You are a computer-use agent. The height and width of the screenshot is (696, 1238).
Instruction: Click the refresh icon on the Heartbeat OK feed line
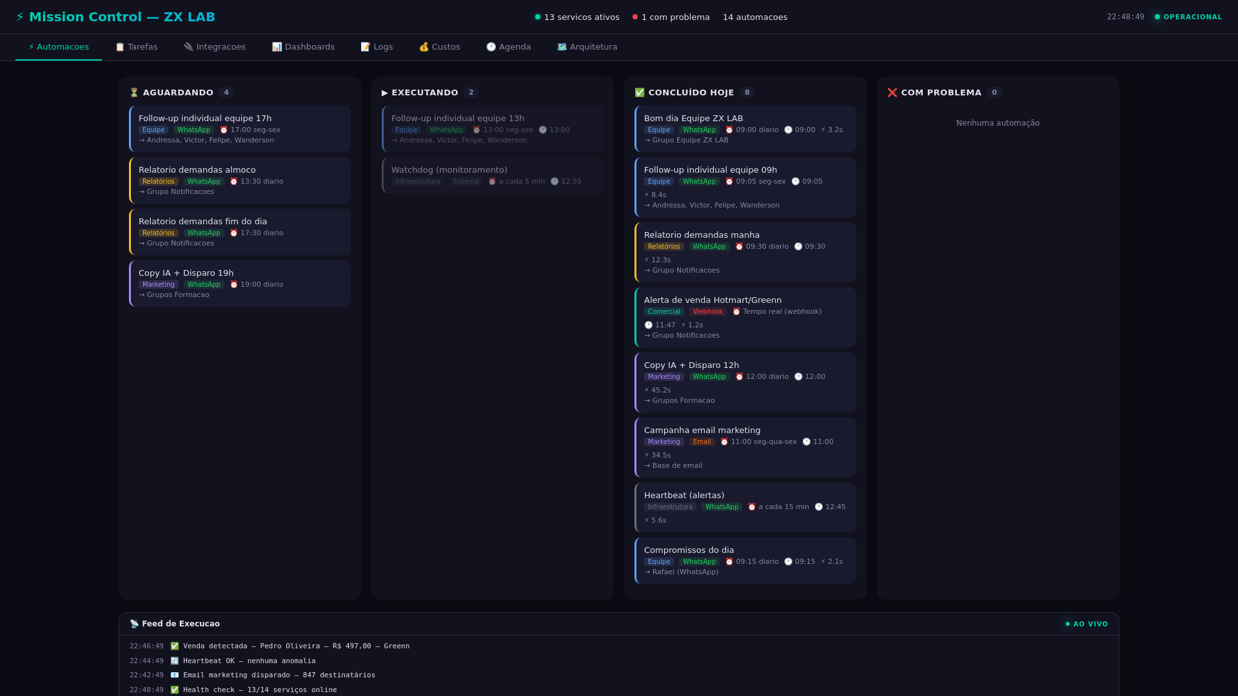tap(175, 661)
